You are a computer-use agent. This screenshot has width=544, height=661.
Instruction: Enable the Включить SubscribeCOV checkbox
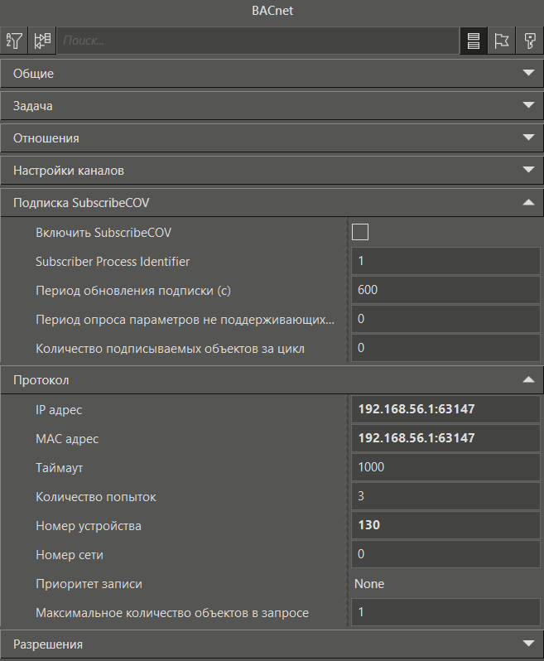tap(360, 232)
